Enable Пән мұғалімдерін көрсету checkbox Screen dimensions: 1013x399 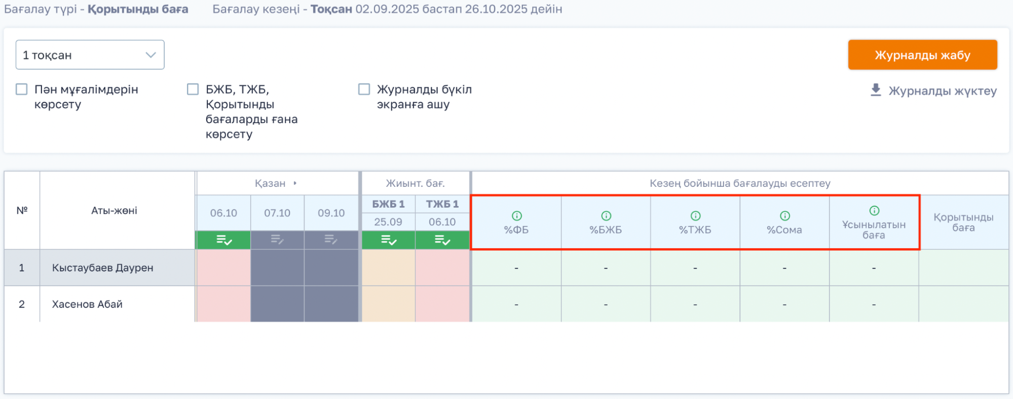(22, 90)
